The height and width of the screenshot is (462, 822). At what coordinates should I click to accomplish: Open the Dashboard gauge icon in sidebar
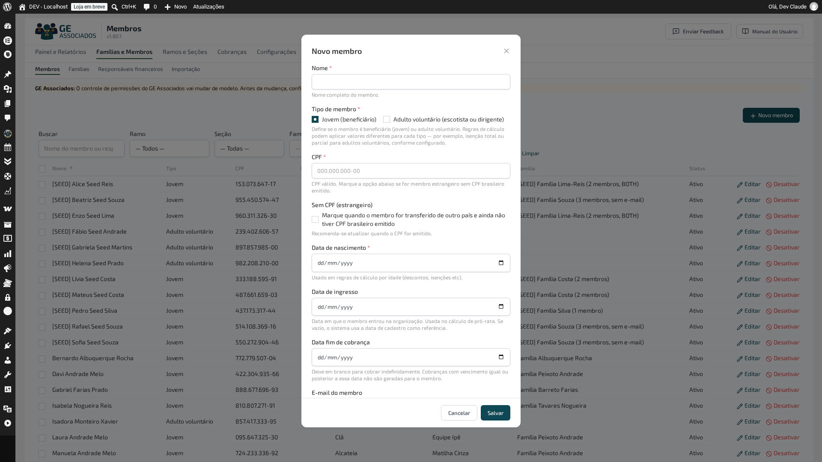[8, 26]
